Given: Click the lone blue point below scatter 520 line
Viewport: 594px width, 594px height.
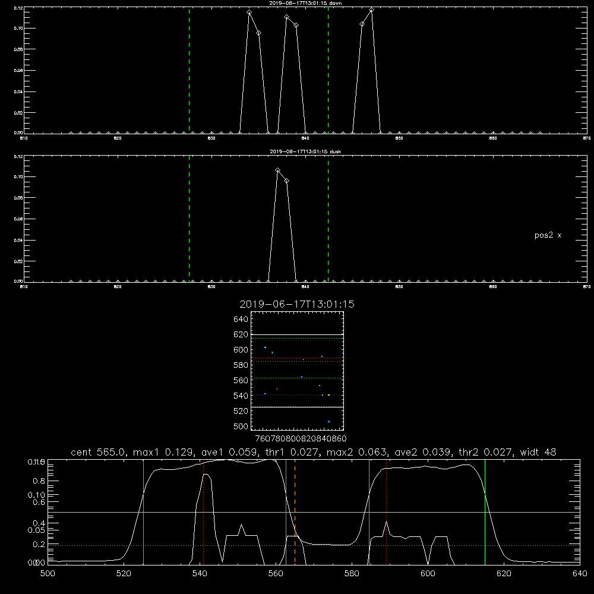Looking at the screenshot, I should 329,422.
